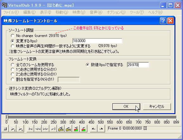Click the Stop playback button
The width and height of the screenshot is (183, 140).
pyautogui.click(x=5, y=129)
